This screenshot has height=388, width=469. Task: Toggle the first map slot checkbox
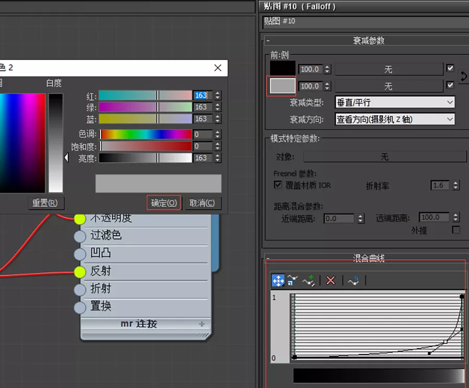coord(450,68)
